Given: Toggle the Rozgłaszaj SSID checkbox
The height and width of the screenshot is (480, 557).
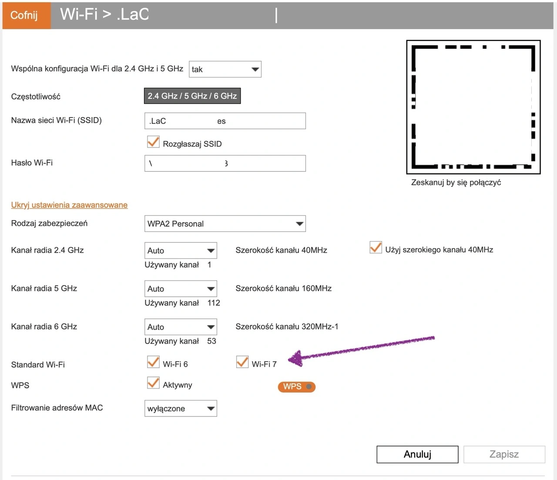Looking at the screenshot, I should (x=153, y=142).
